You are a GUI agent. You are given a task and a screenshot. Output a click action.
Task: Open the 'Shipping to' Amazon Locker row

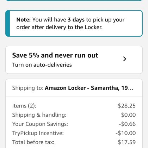[x=74, y=88]
